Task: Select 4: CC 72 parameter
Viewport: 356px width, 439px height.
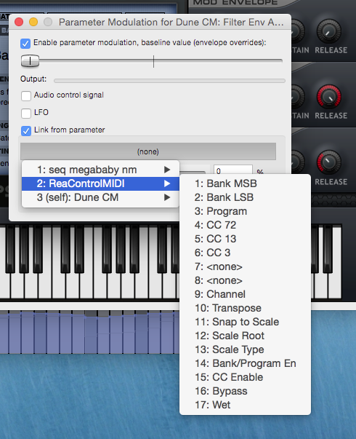Action: [x=245, y=225]
